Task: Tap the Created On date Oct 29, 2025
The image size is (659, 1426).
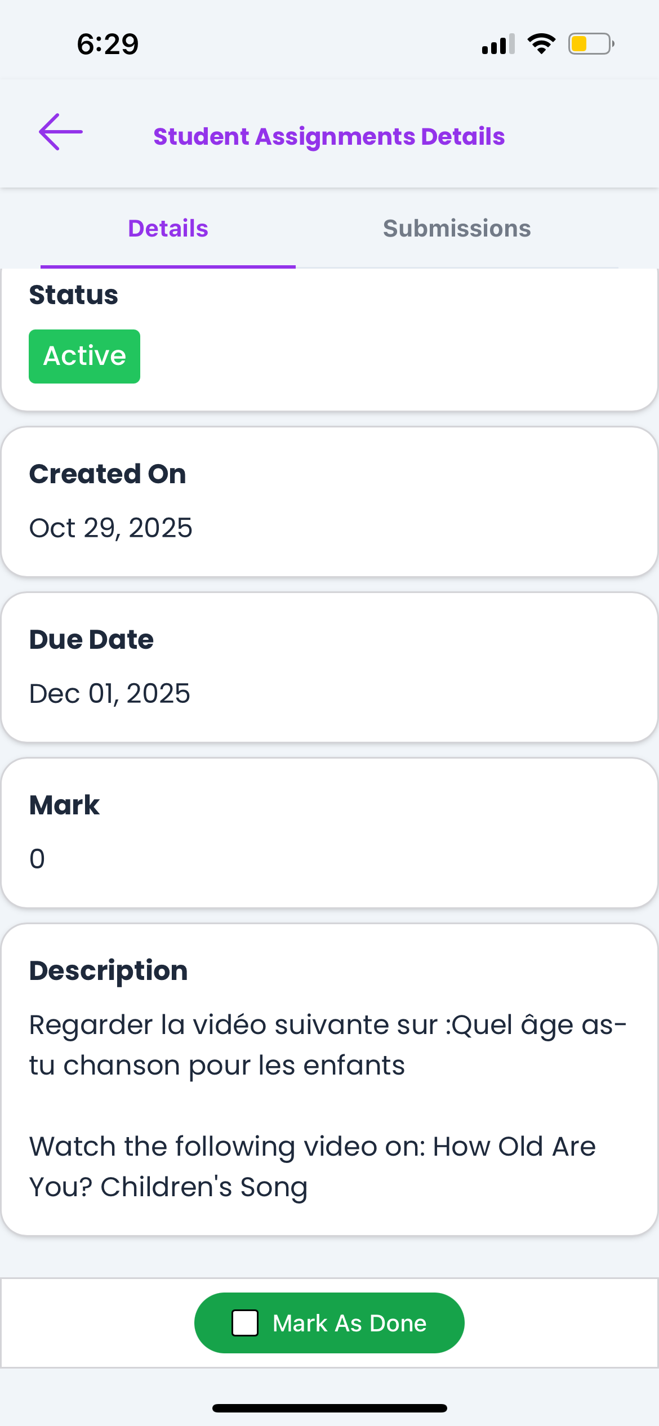Action: point(111,528)
